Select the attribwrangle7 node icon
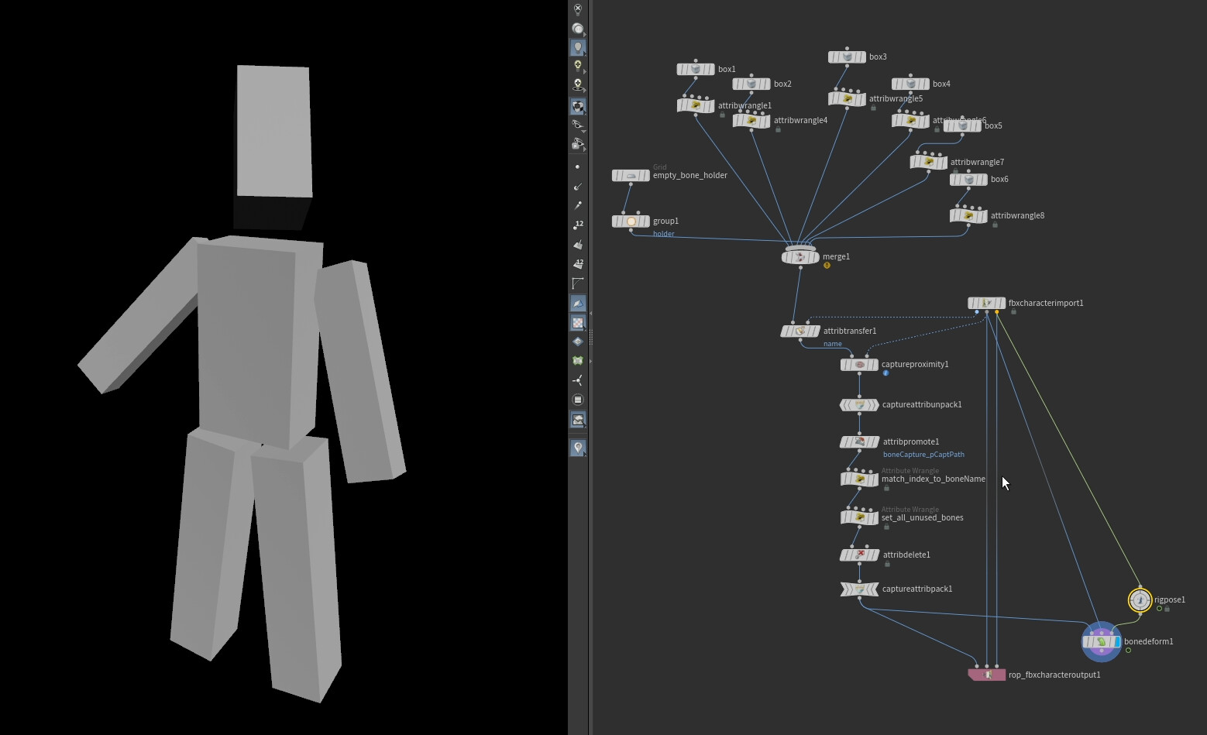1207x735 pixels. click(928, 162)
